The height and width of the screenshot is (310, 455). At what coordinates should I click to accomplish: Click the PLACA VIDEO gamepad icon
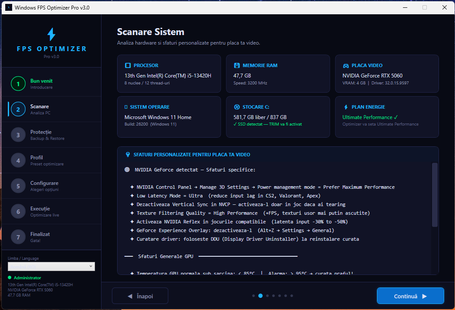346,66
